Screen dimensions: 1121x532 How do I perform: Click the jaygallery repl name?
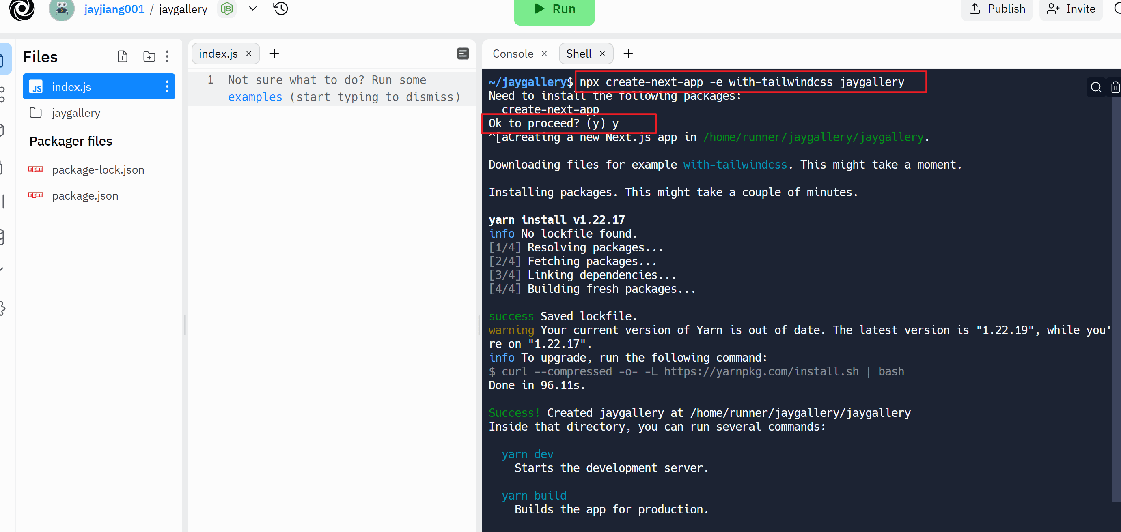183,9
